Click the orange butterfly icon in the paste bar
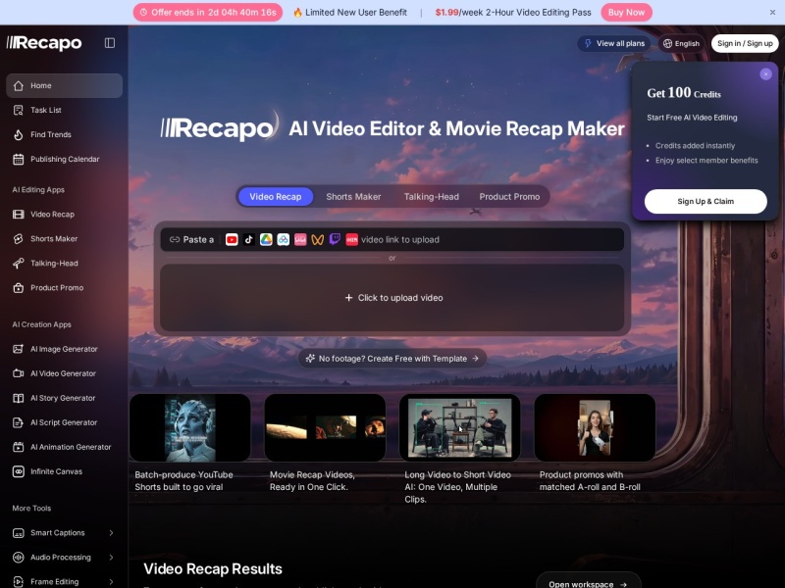The width and height of the screenshot is (785, 588). point(317,239)
